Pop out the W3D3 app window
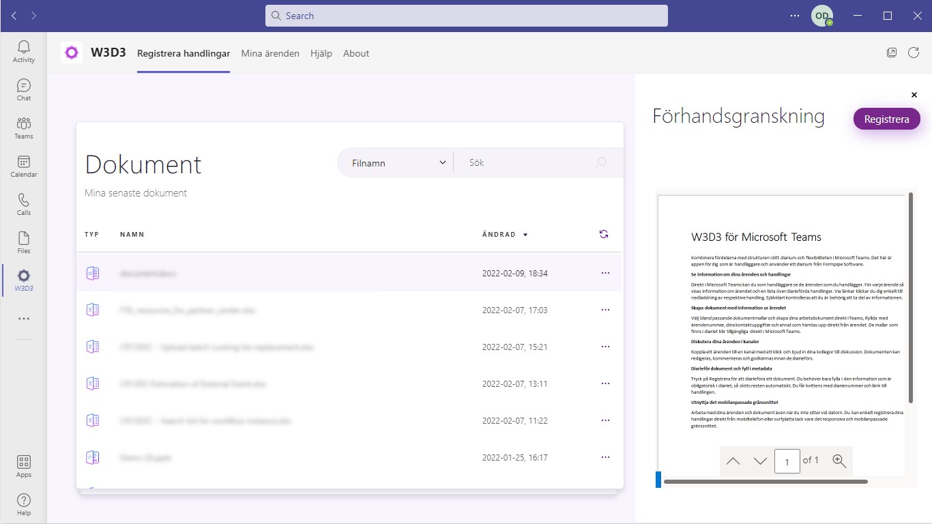 (x=892, y=53)
